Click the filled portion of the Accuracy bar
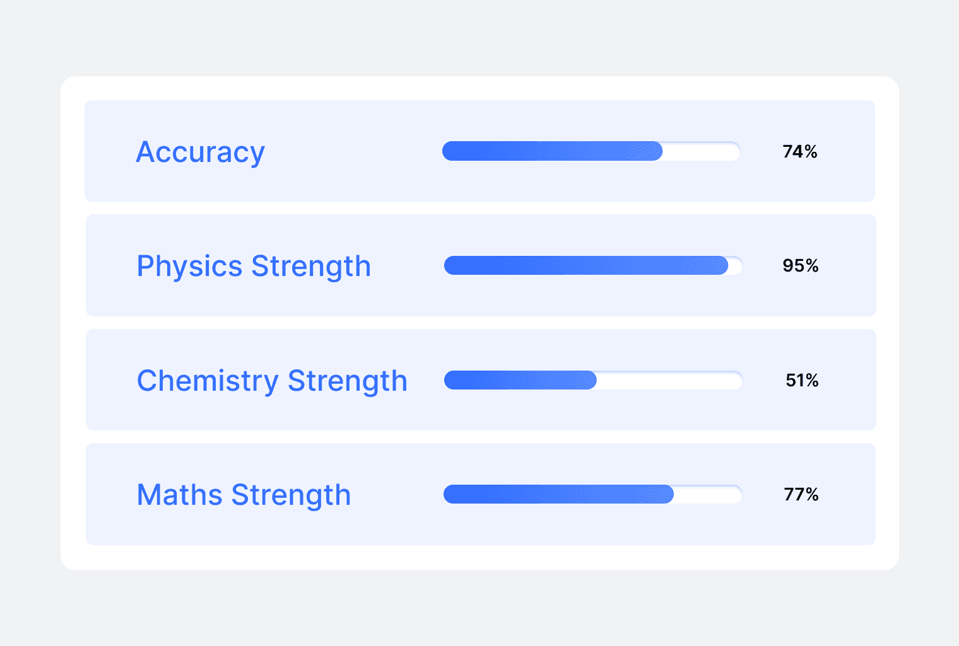959x646 pixels. (552, 151)
